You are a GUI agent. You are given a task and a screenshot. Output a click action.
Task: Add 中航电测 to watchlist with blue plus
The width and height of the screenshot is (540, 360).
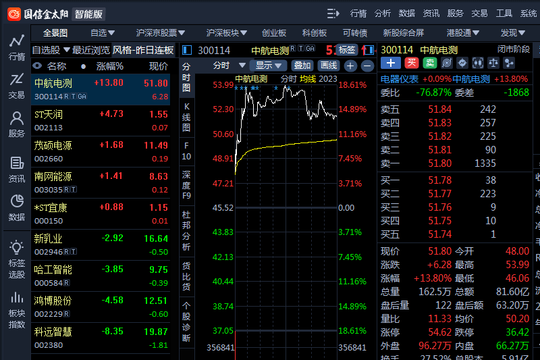click(x=391, y=63)
